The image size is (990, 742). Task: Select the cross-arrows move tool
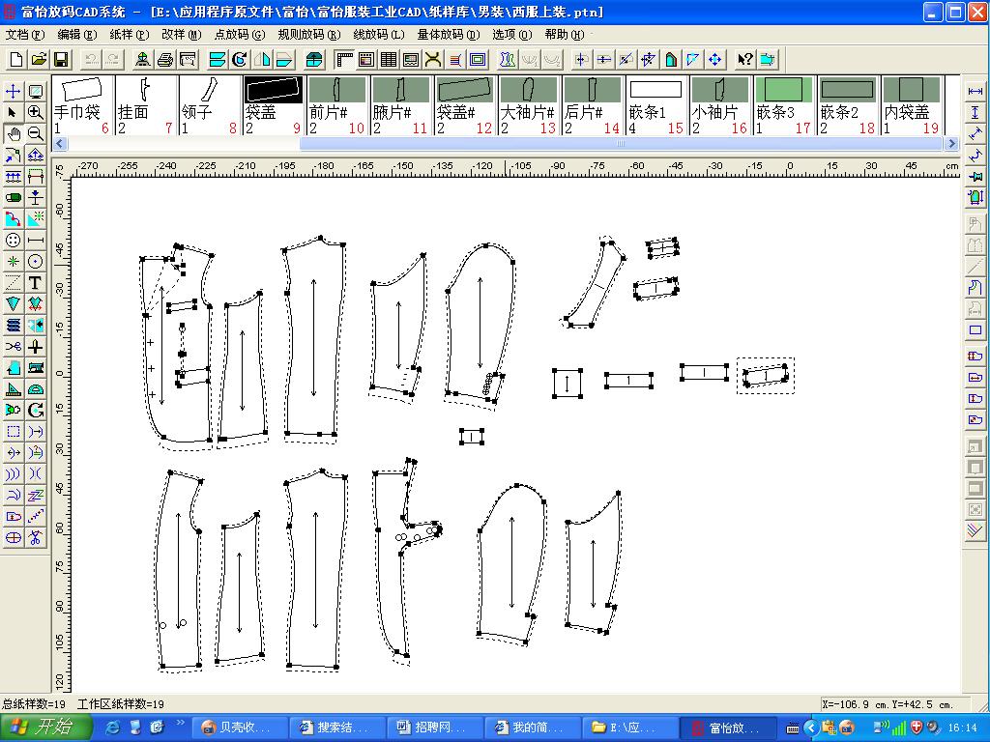pos(13,92)
